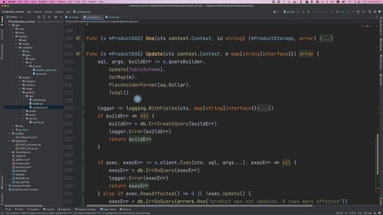Switch to the product.go editor tab

[x=113, y=17]
